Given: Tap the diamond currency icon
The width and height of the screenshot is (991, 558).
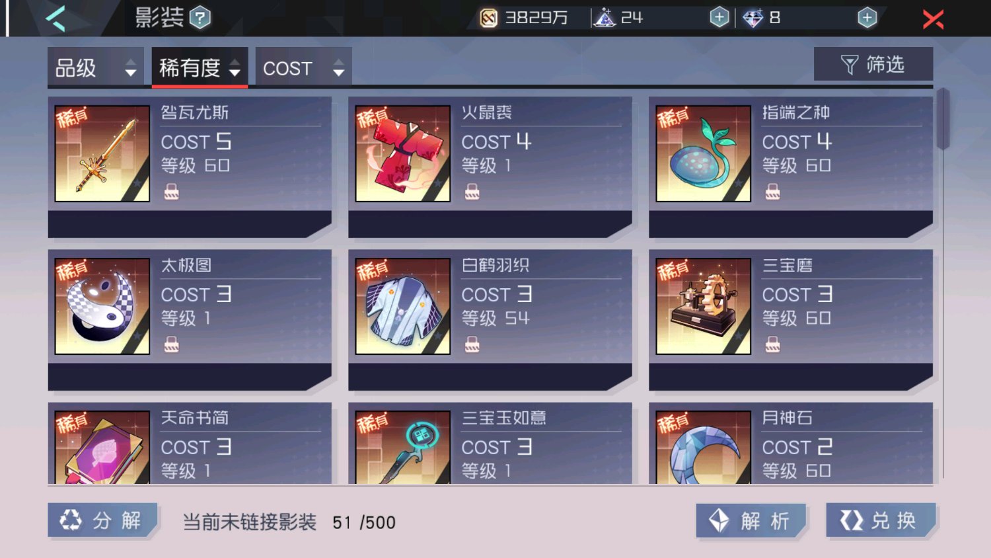Looking at the screenshot, I should click(x=752, y=18).
